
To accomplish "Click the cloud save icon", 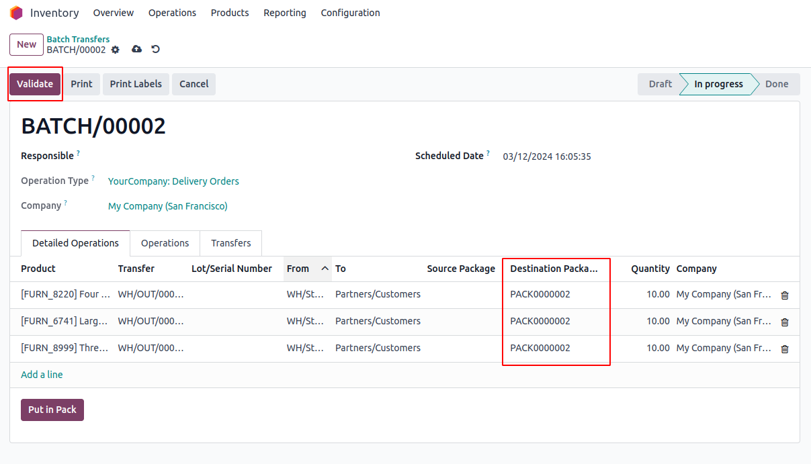I will [x=136, y=49].
